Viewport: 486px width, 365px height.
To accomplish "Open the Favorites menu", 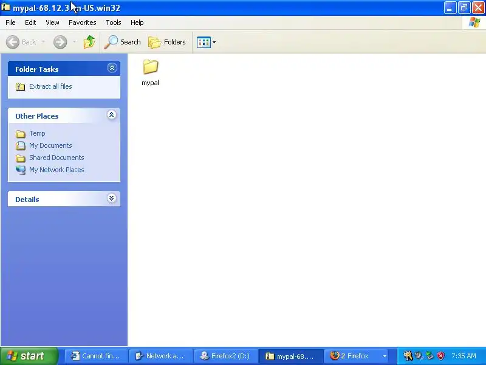I will 83,23.
